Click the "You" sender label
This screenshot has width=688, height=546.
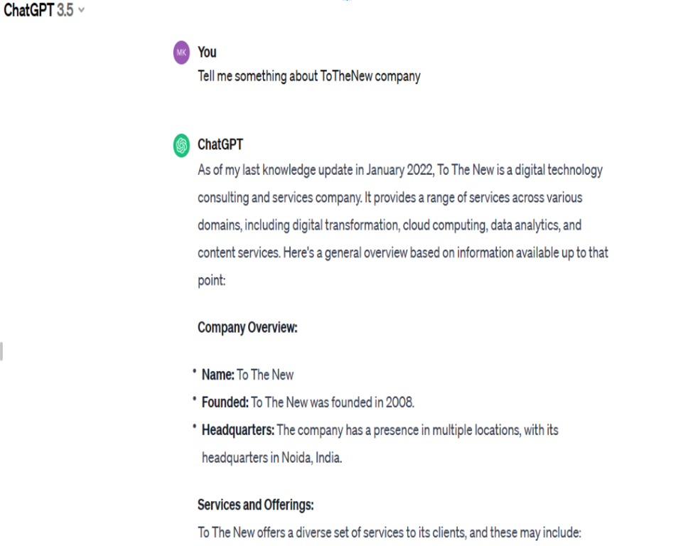207,52
